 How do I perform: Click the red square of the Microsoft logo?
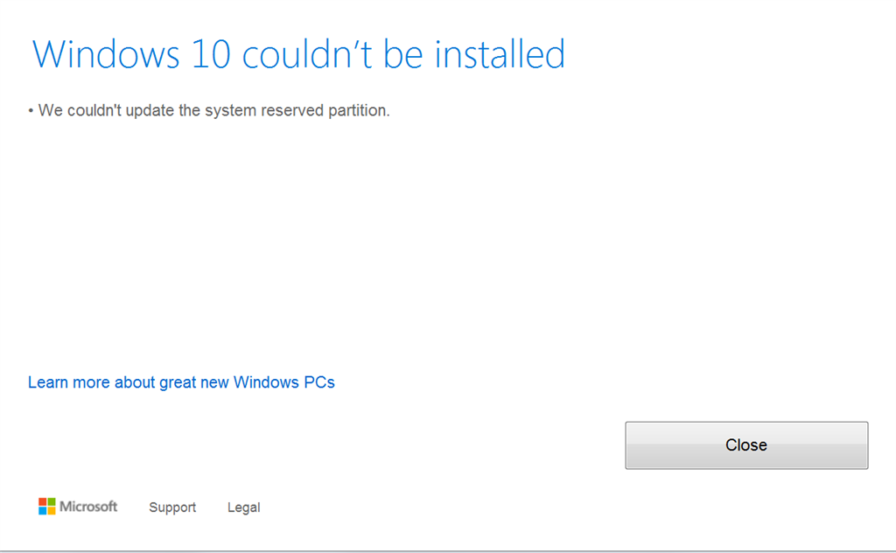[x=42, y=502]
